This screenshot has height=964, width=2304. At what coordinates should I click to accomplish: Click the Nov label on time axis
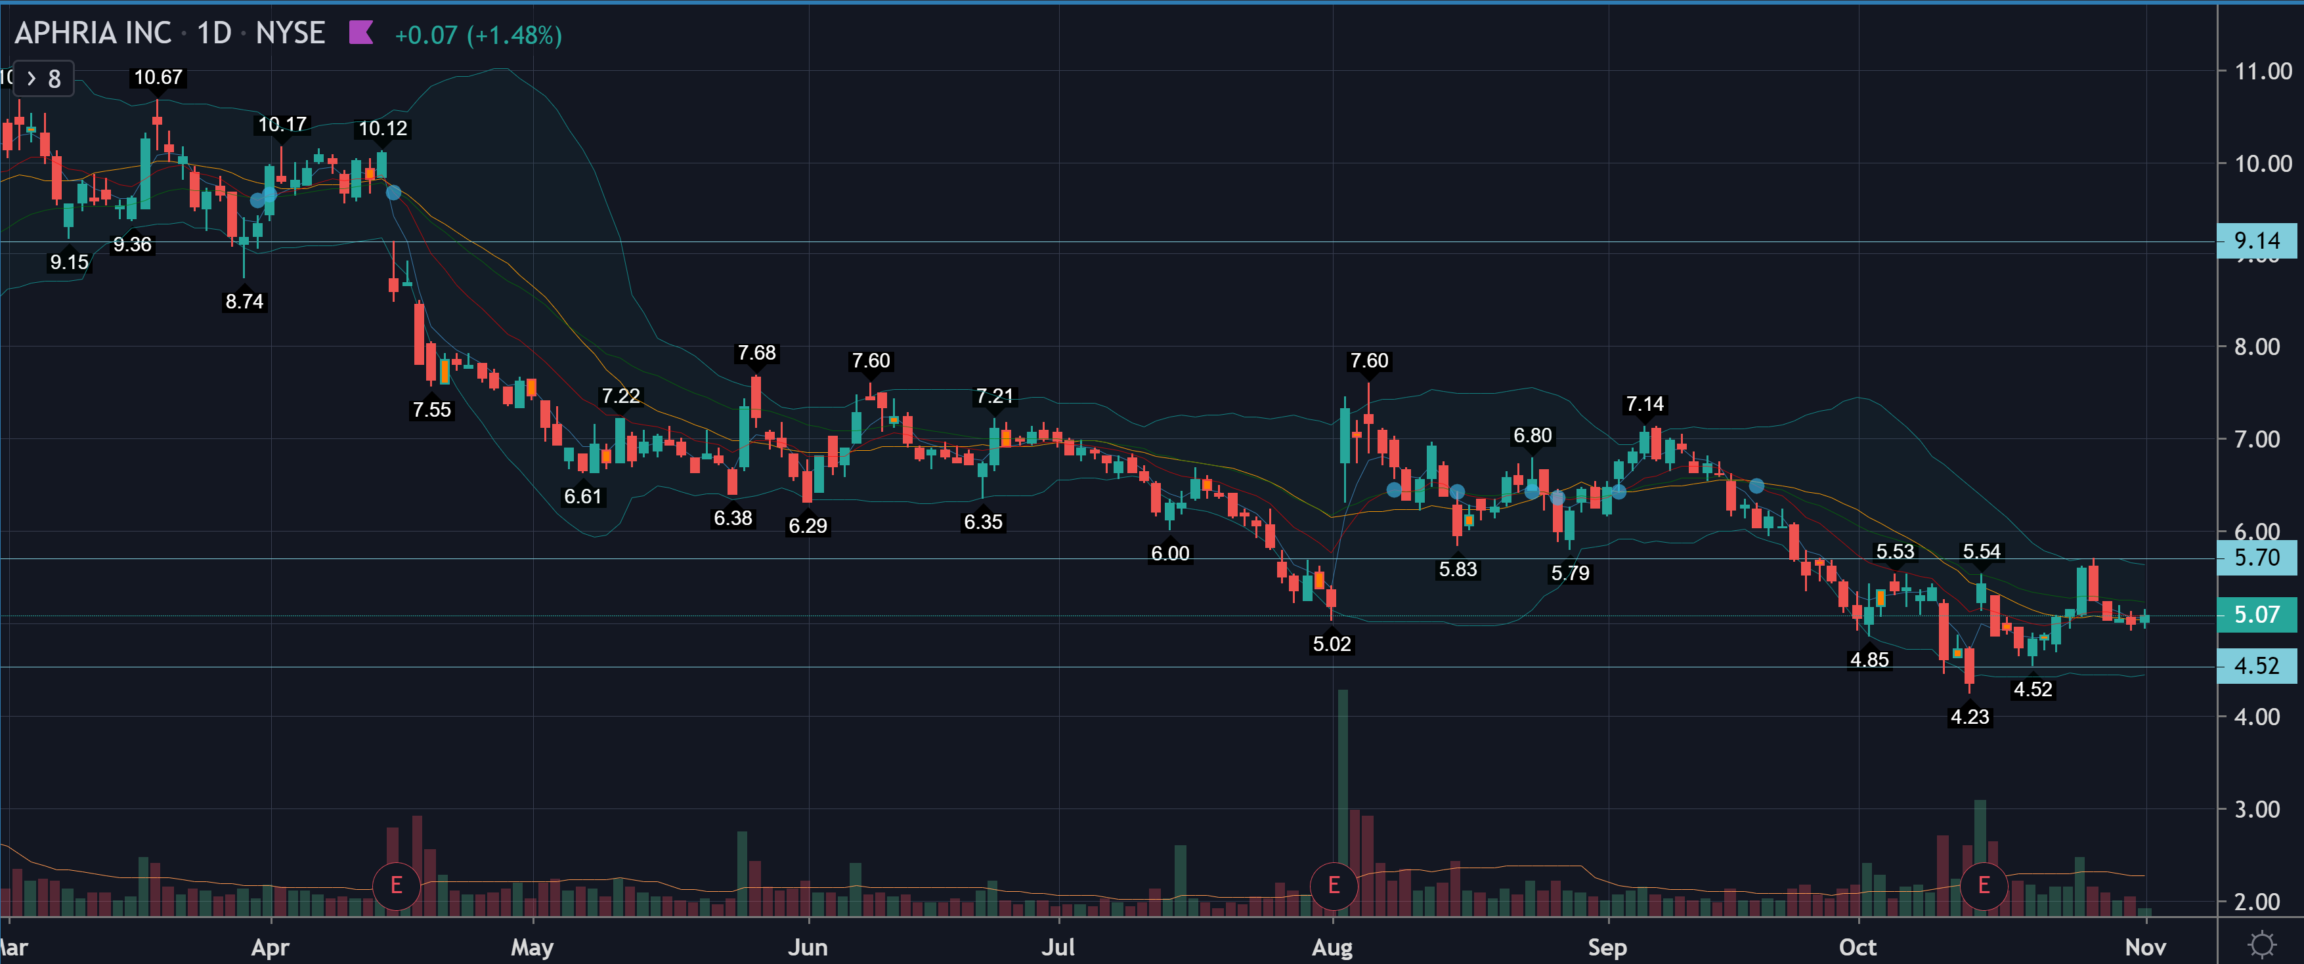point(2145,947)
